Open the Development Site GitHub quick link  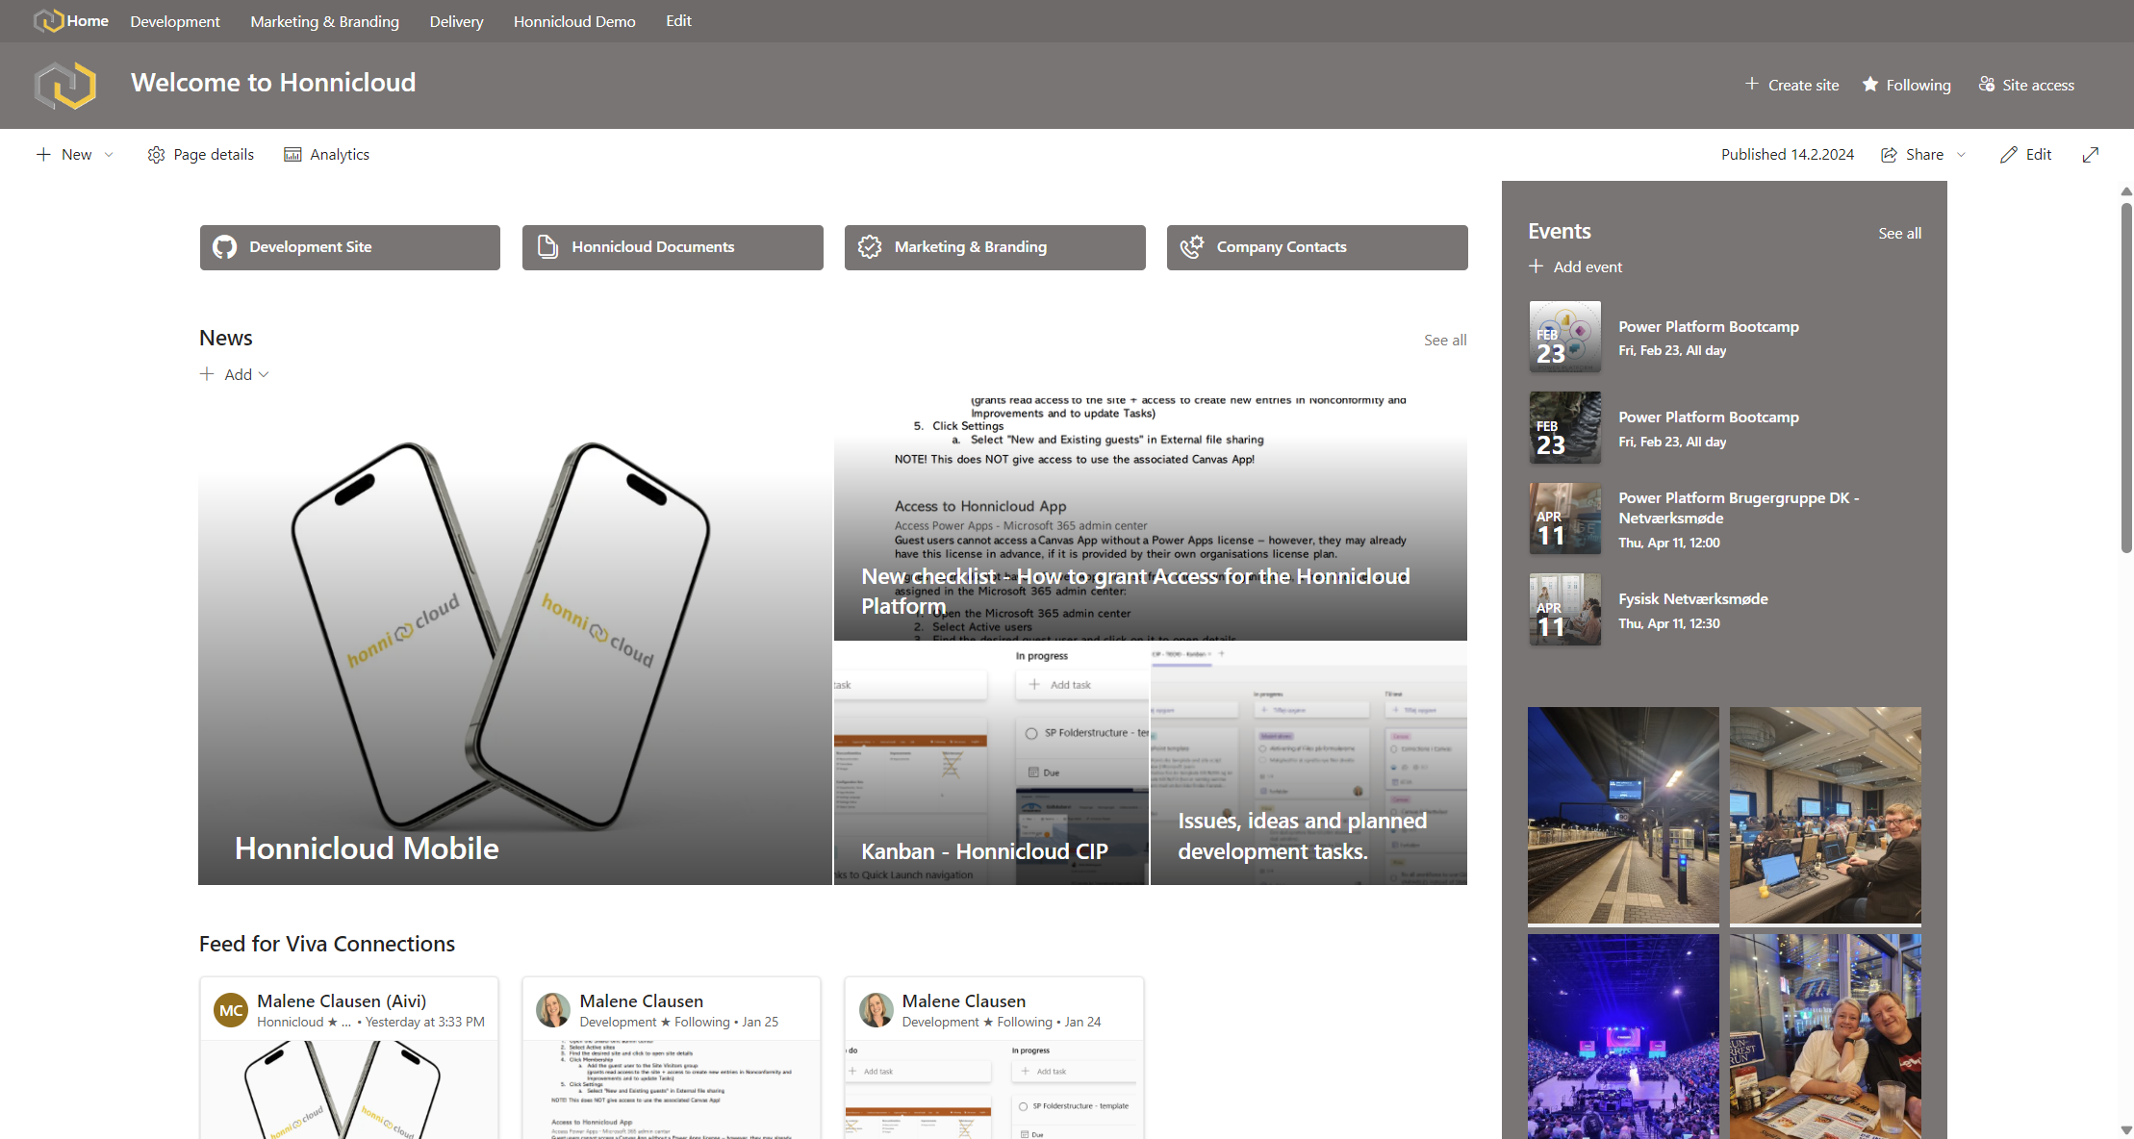point(350,247)
